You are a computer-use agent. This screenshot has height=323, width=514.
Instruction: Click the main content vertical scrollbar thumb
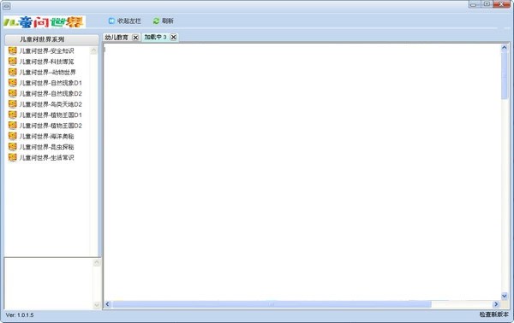coord(505,75)
